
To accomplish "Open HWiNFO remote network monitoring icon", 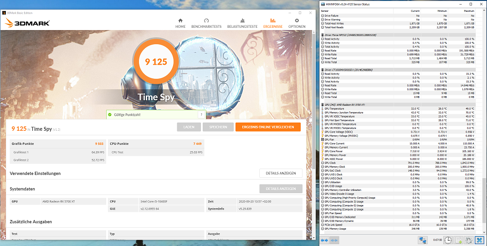I will click(x=422, y=240).
